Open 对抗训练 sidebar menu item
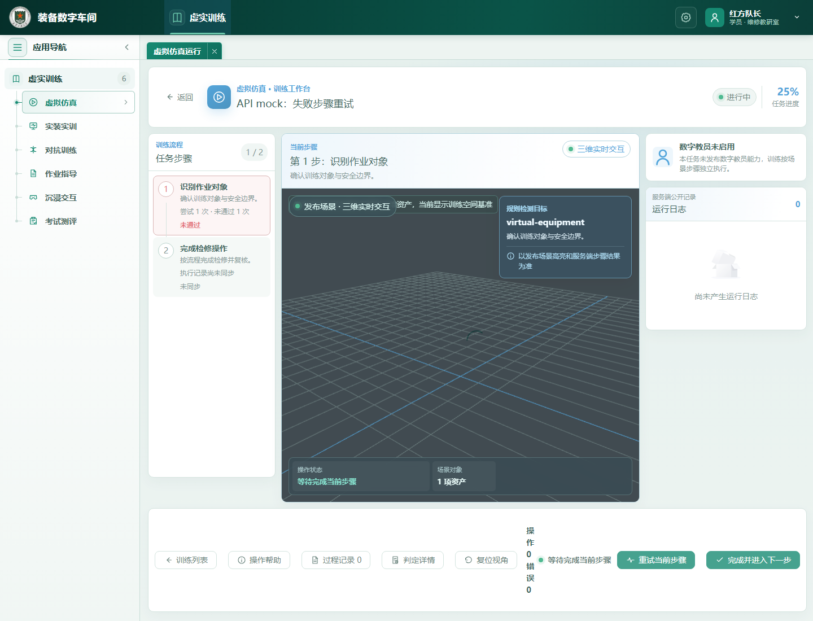The image size is (813, 621). coord(78,150)
